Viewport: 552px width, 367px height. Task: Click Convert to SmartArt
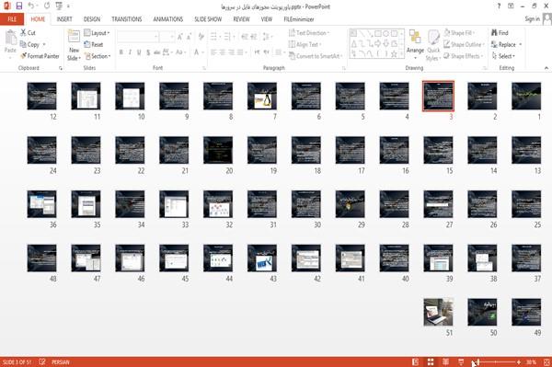pyautogui.click(x=315, y=56)
